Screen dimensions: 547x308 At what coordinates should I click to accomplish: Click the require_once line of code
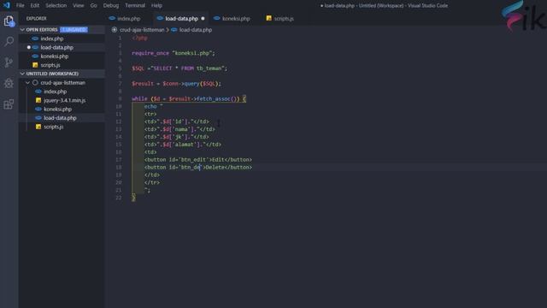(x=174, y=53)
